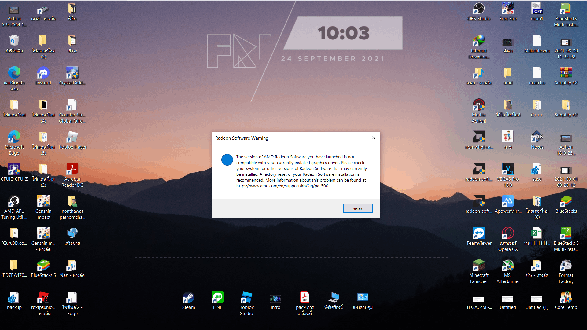Select the Discord desktop icon
The width and height of the screenshot is (587, 330).
[43, 73]
